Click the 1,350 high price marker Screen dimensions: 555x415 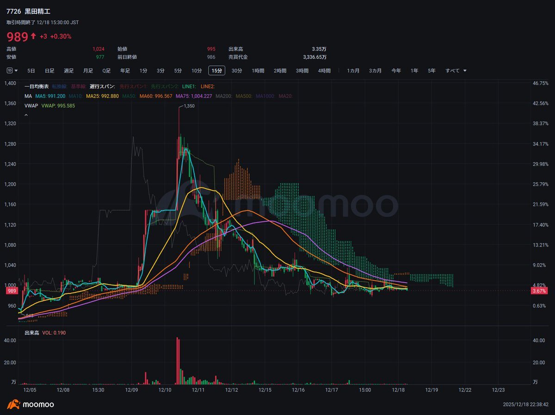click(x=190, y=106)
